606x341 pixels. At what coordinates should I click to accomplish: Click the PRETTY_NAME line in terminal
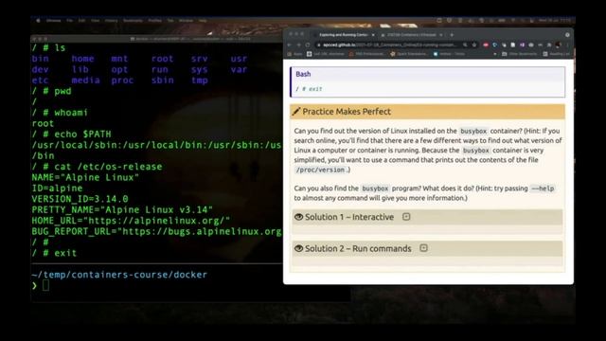click(122, 210)
